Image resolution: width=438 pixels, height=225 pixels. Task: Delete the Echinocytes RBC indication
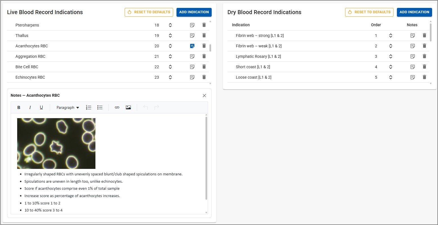click(x=204, y=77)
